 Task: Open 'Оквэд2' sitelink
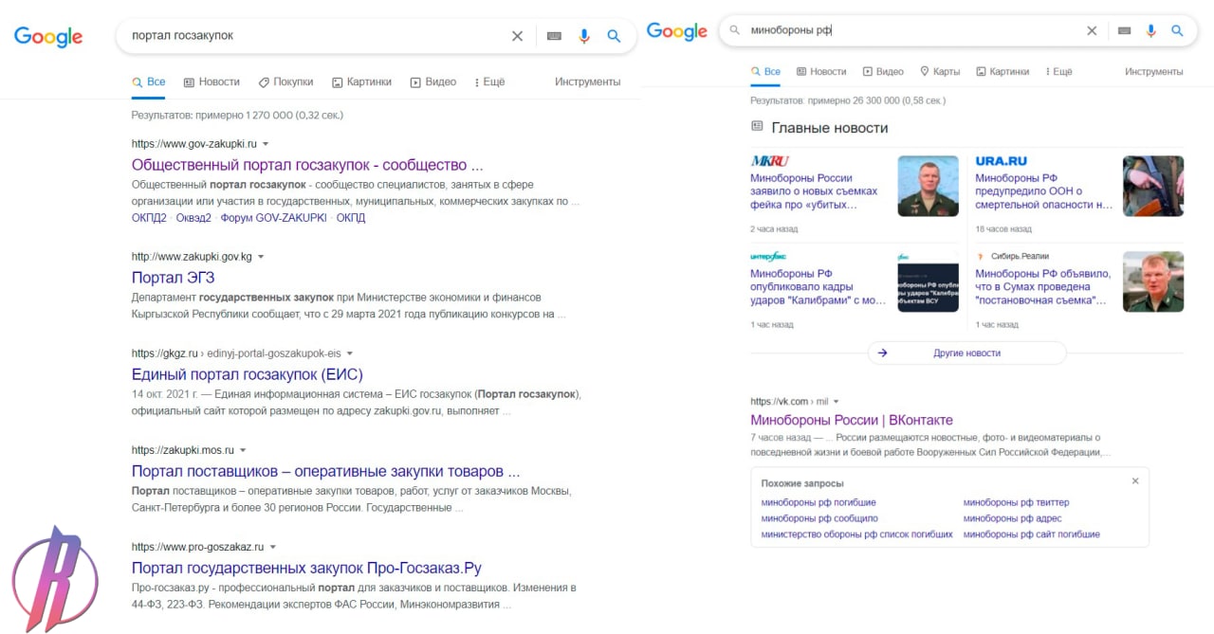tap(193, 218)
